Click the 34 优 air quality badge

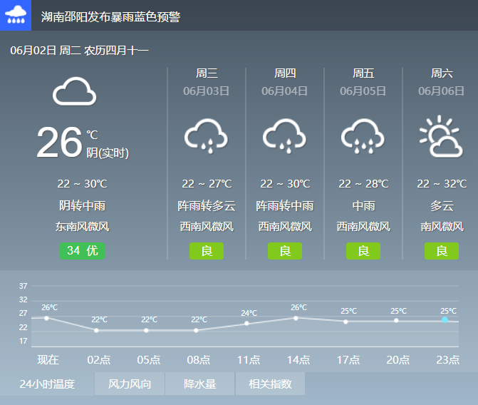pos(83,251)
